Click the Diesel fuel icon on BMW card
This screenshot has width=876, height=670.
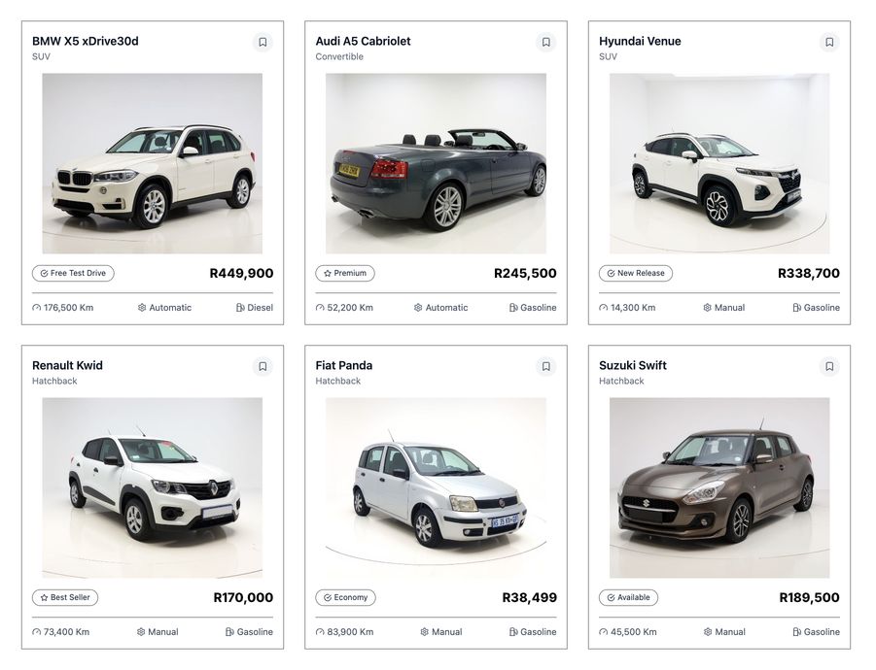click(239, 308)
